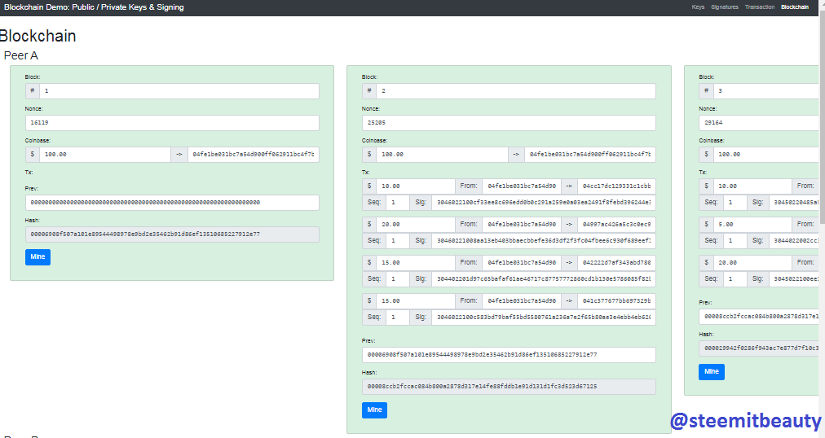This screenshot has height=438, width=825.
Task: Edit signature starting 304402201d97c65 in block 2
Action: (544, 279)
